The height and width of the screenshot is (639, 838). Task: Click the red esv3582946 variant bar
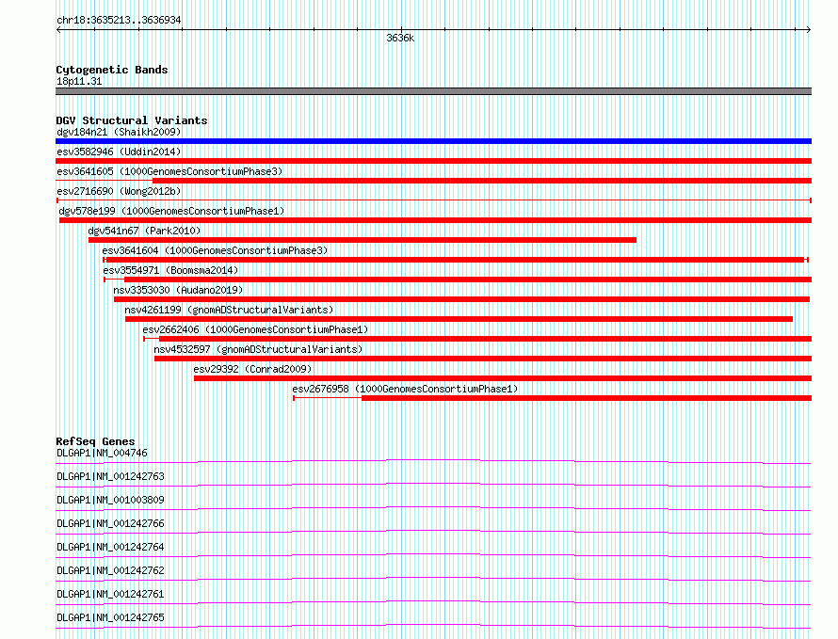point(433,161)
